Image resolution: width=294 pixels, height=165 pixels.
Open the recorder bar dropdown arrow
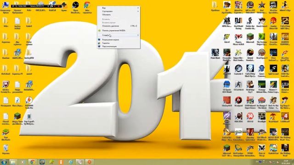[48, 6]
